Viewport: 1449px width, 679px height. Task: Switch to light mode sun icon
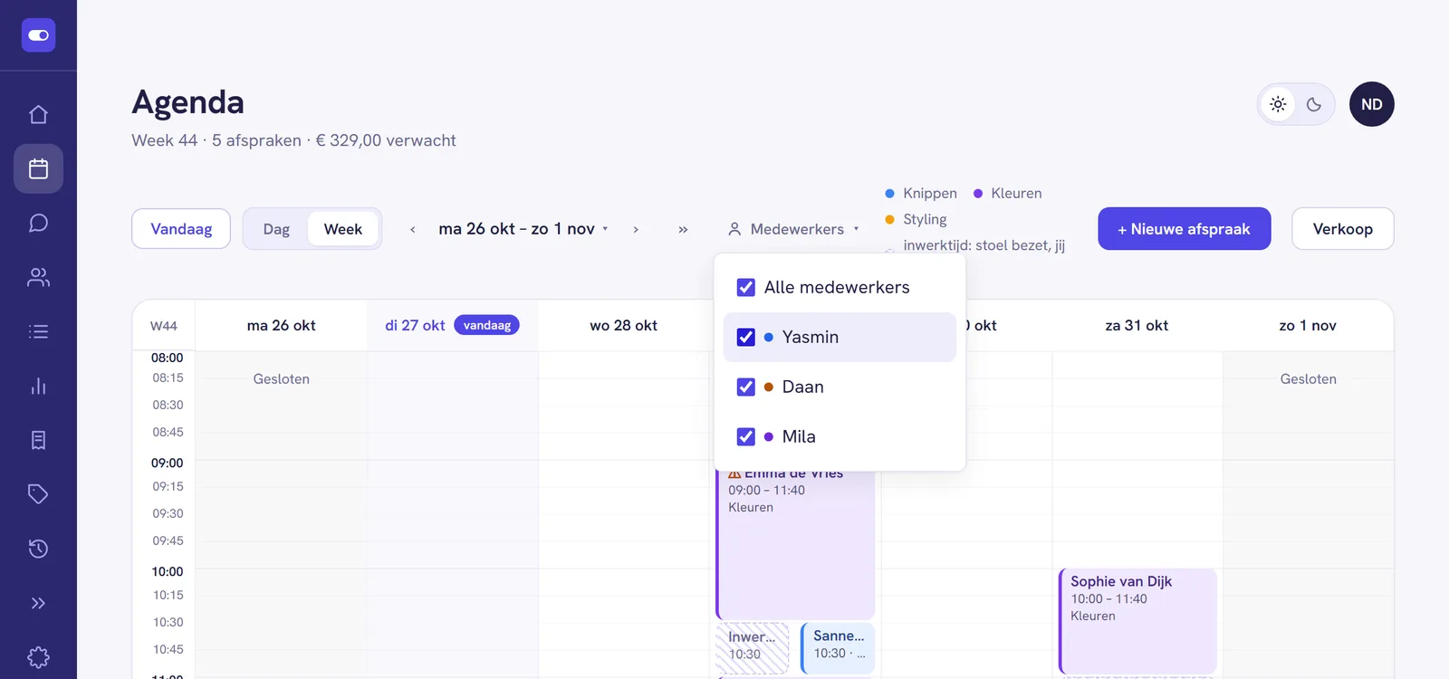coord(1278,104)
